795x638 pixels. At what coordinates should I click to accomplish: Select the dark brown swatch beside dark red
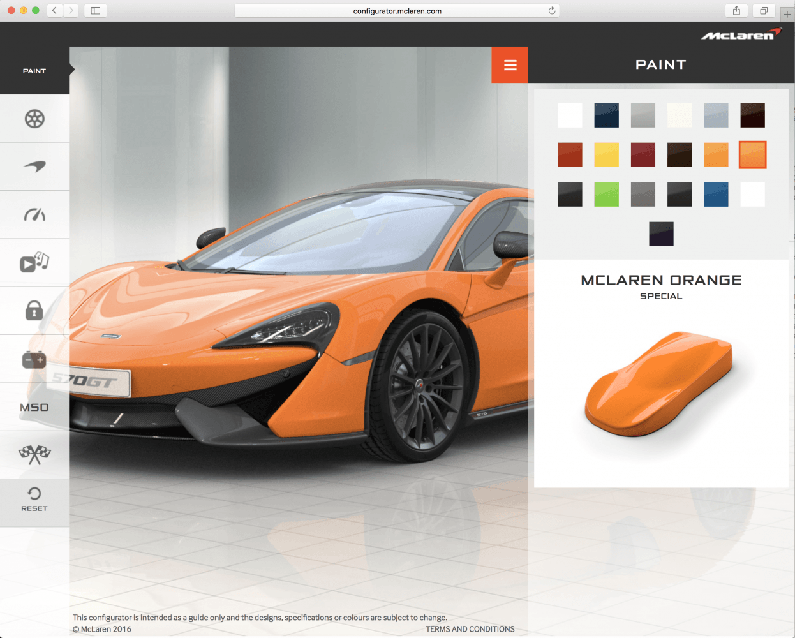(680, 155)
